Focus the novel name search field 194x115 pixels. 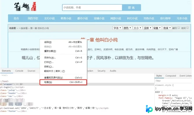point(92,8)
